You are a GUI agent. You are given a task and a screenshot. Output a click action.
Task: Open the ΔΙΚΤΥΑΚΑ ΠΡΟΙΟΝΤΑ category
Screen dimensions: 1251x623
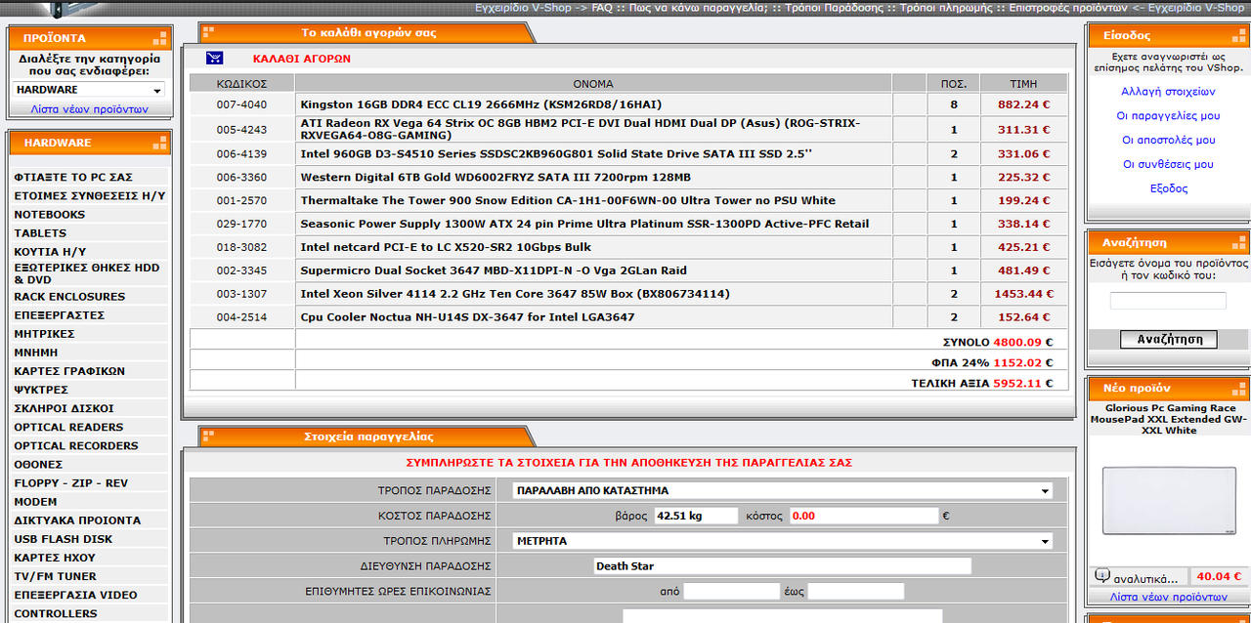point(77,520)
